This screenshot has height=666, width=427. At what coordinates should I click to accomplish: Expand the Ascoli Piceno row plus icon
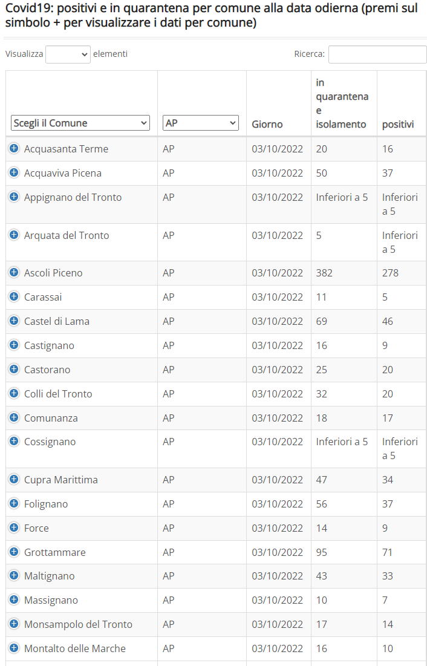pos(14,272)
